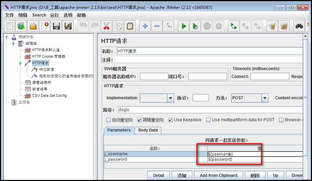This screenshot has height=181, width=312.
Task: Click the Open file folder icon
Action: [x=33, y=26]
